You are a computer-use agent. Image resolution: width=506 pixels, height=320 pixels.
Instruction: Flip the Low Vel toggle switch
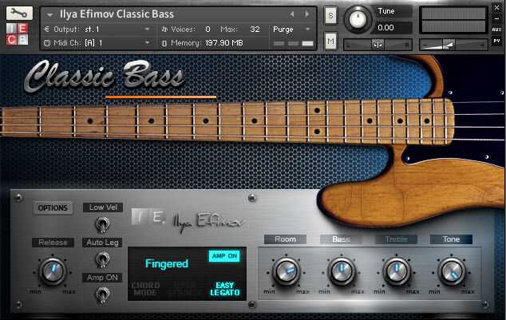click(102, 224)
